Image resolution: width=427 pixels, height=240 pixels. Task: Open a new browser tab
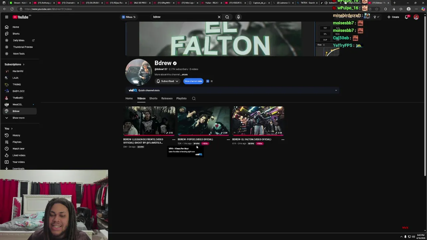point(394,3)
